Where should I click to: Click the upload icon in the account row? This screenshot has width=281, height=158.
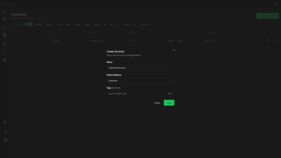click(268, 41)
